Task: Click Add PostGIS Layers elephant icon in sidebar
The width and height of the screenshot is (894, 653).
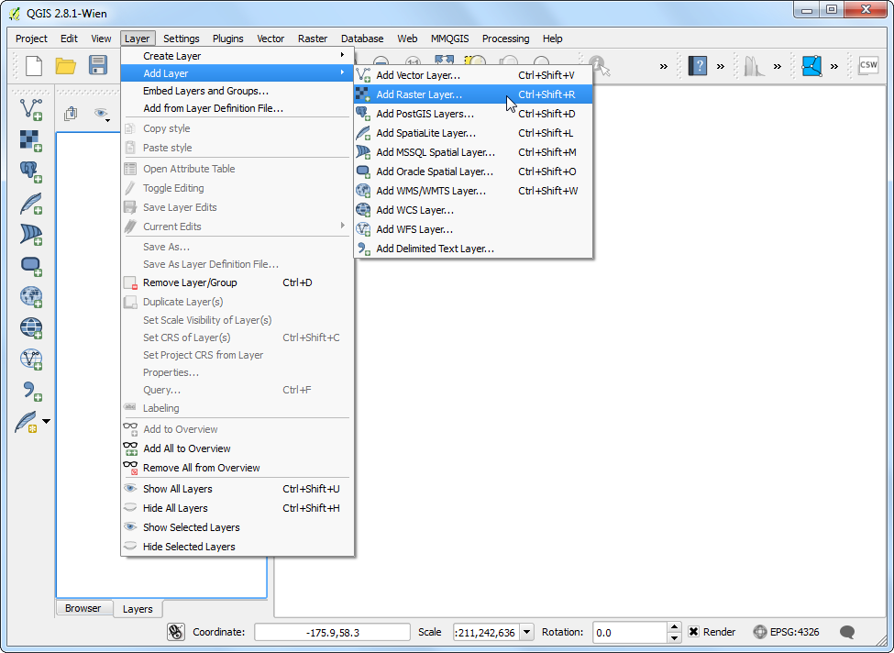Action: pos(31,172)
